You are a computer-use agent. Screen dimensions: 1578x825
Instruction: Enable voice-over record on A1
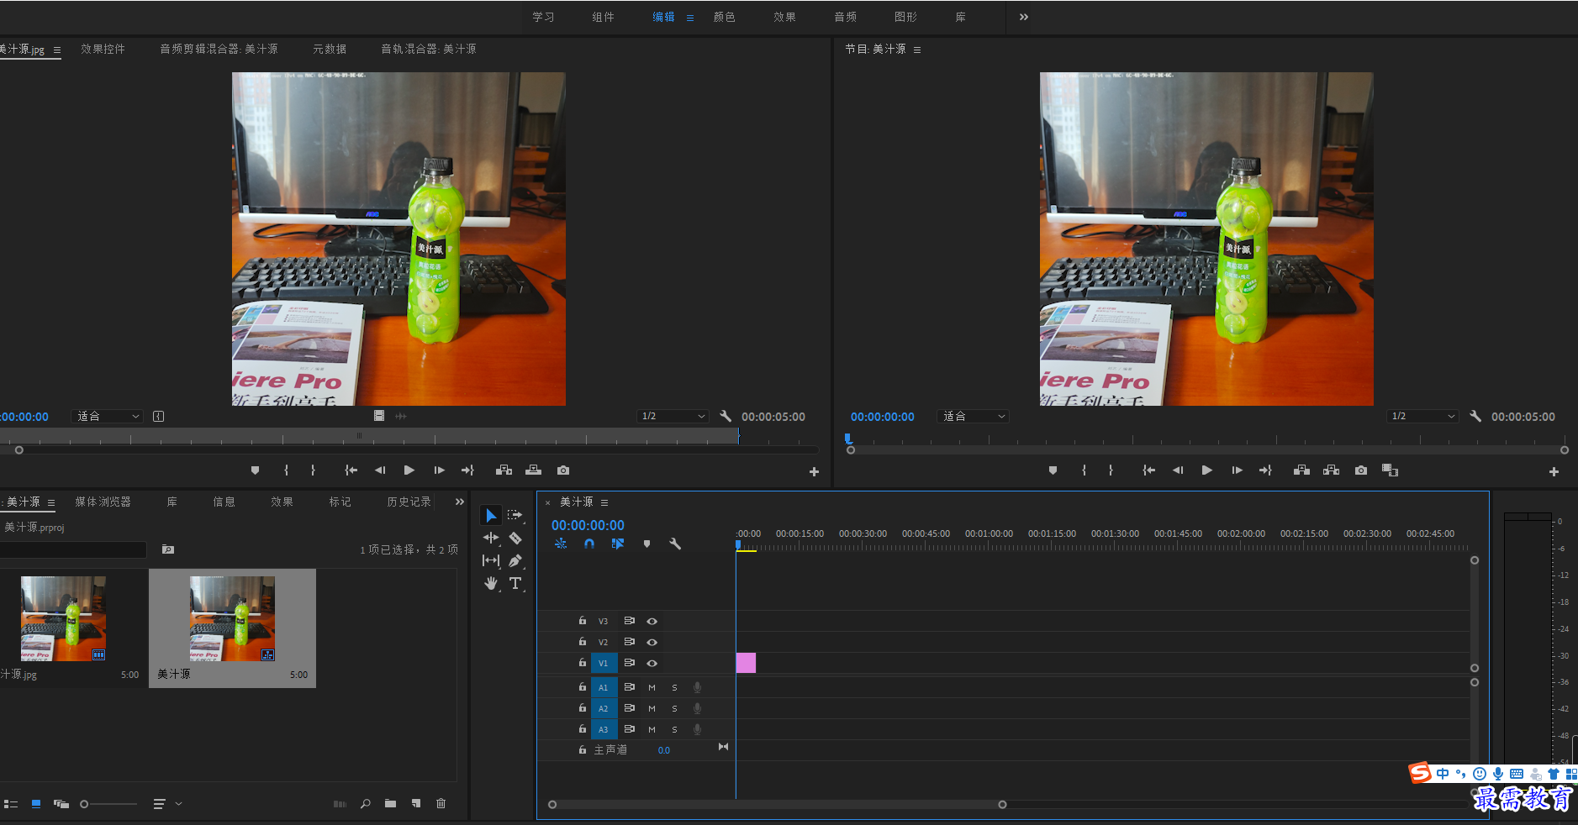point(697,687)
